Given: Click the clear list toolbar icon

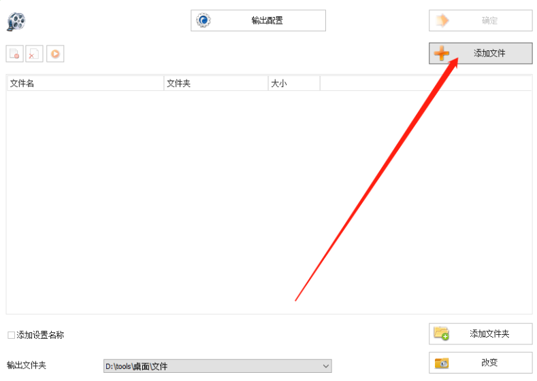Looking at the screenshot, I should click(34, 54).
